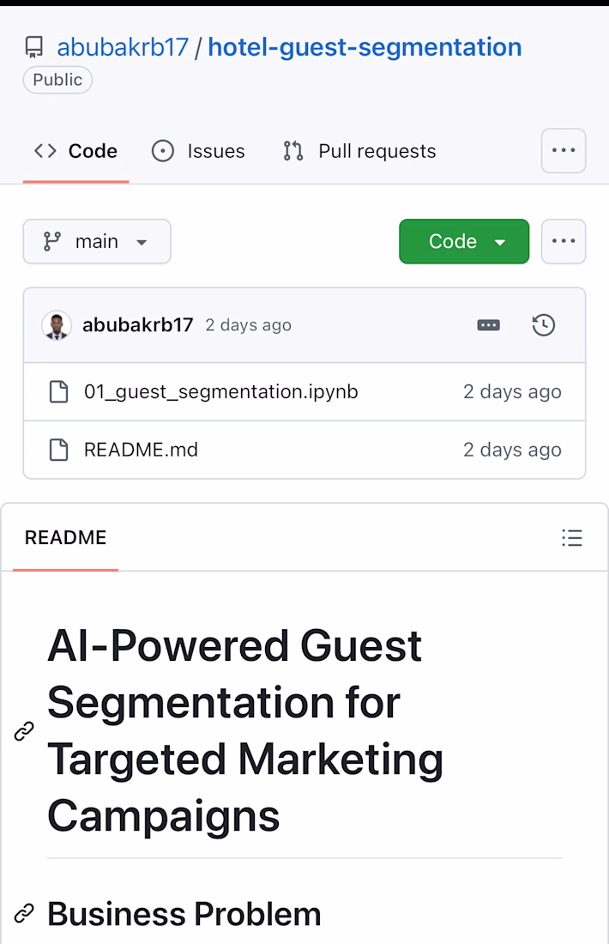Open the abubakrb17 avatar thumbnail

pyautogui.click(x=57, y=325)
